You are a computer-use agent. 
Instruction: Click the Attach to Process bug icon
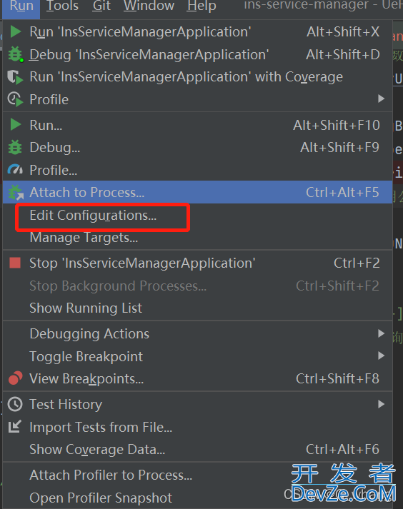[x=15, y=193]
